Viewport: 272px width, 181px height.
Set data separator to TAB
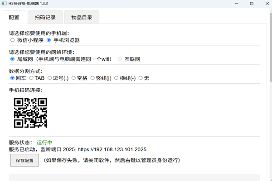[x=31, y=78]
